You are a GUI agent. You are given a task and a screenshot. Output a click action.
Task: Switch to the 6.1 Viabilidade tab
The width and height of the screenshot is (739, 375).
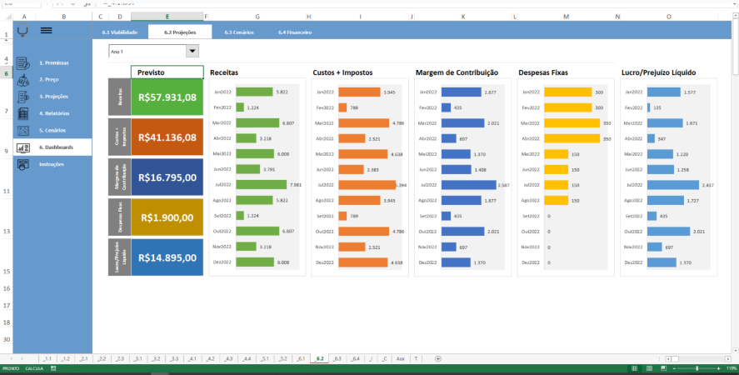point(119,32)
